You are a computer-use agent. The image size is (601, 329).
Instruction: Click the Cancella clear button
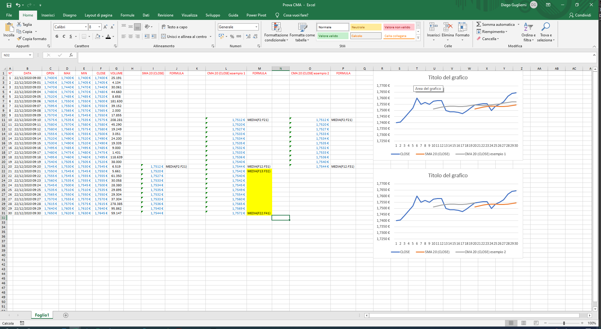(x=488, y=39)
